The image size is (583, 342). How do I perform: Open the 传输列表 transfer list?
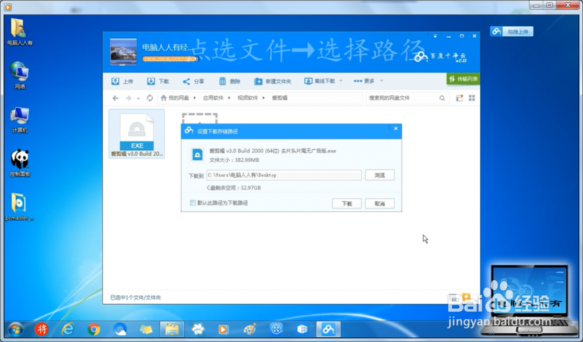pyautogui.click(x=463, y=79)
